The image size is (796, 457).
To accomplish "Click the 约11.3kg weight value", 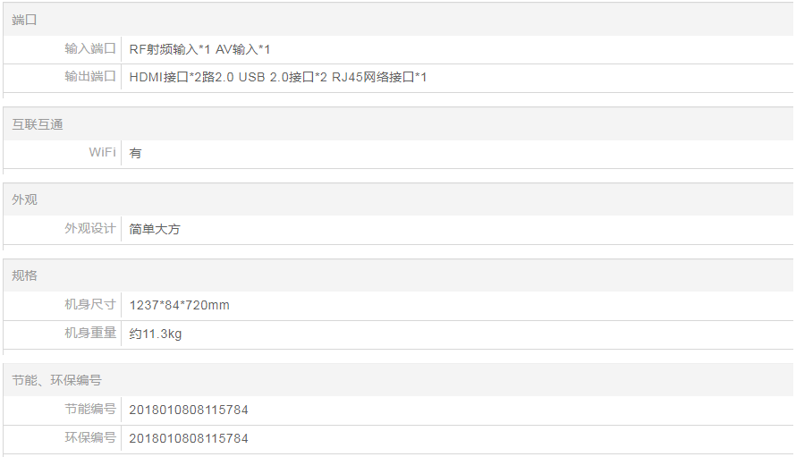I will 156,334.
